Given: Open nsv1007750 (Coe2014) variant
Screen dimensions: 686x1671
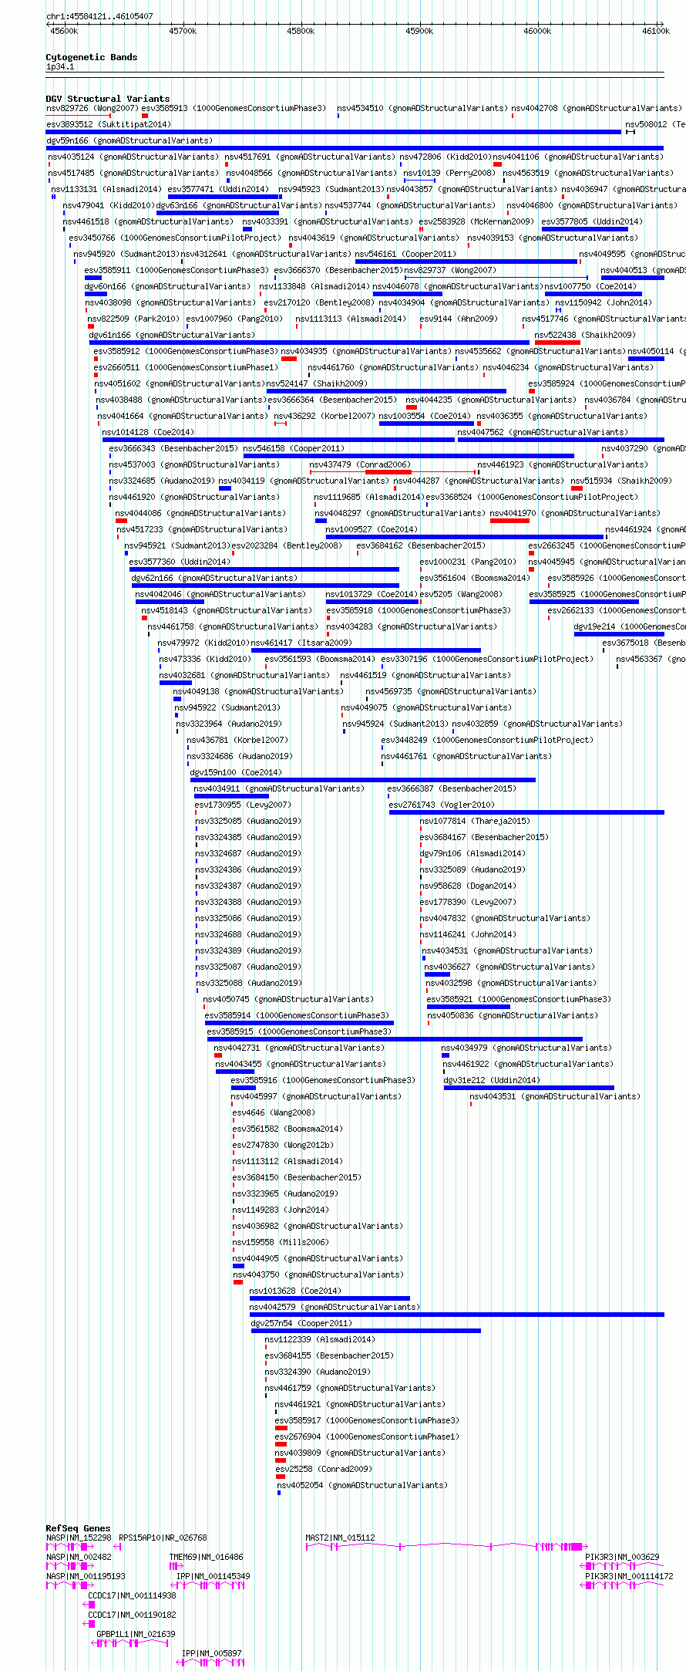Looking at the screenshot, I should pos(590,286).
